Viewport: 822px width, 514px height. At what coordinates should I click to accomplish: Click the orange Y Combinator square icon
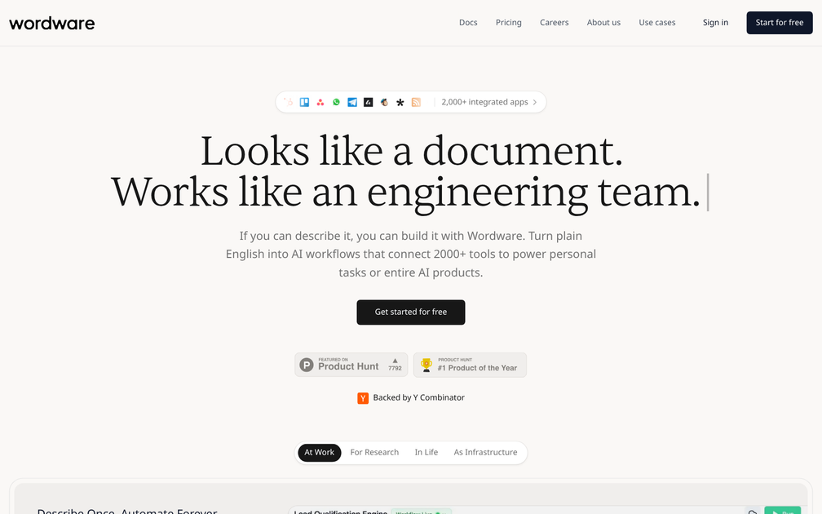(x=363, y=398)
